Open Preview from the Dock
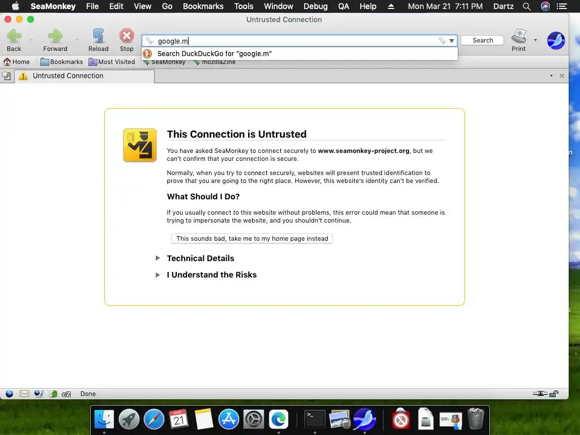Viewport: 580px width, 435px height. tap(340, 419)
